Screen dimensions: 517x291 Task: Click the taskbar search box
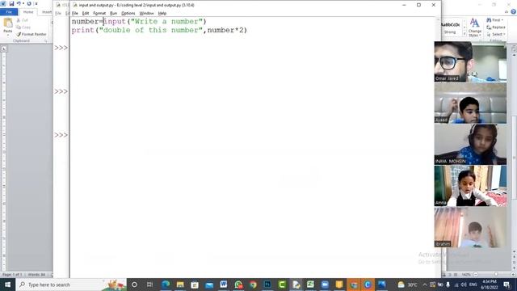(x=71, y=285)
